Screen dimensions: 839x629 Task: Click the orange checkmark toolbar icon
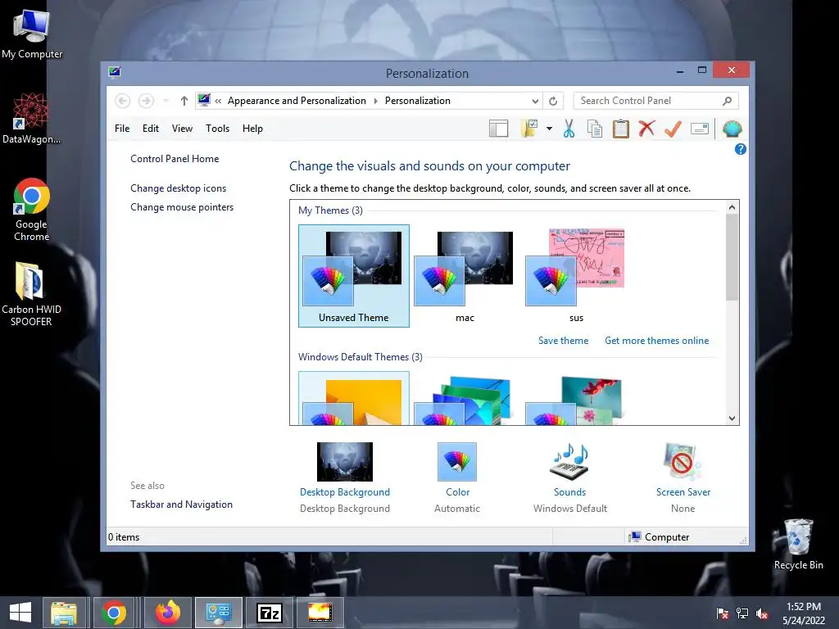click(673, 129)
